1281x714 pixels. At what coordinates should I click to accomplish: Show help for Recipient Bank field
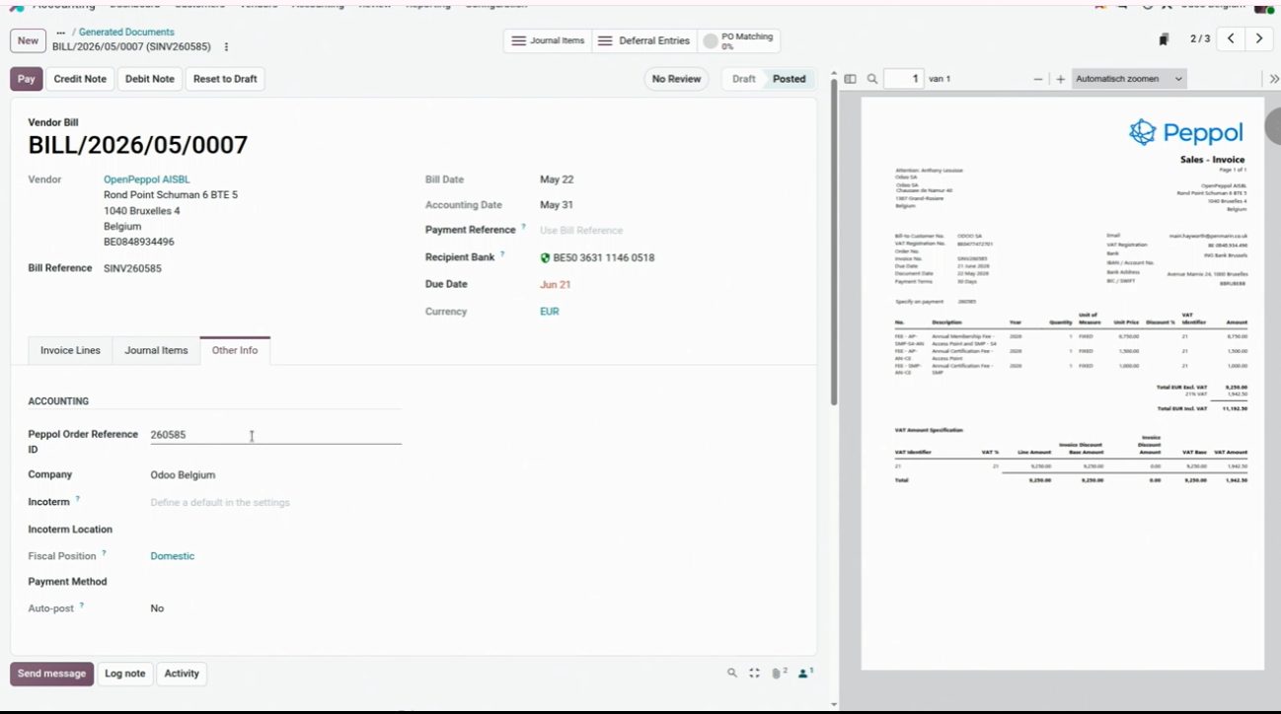pyautogui.click(x=502, y=254)
